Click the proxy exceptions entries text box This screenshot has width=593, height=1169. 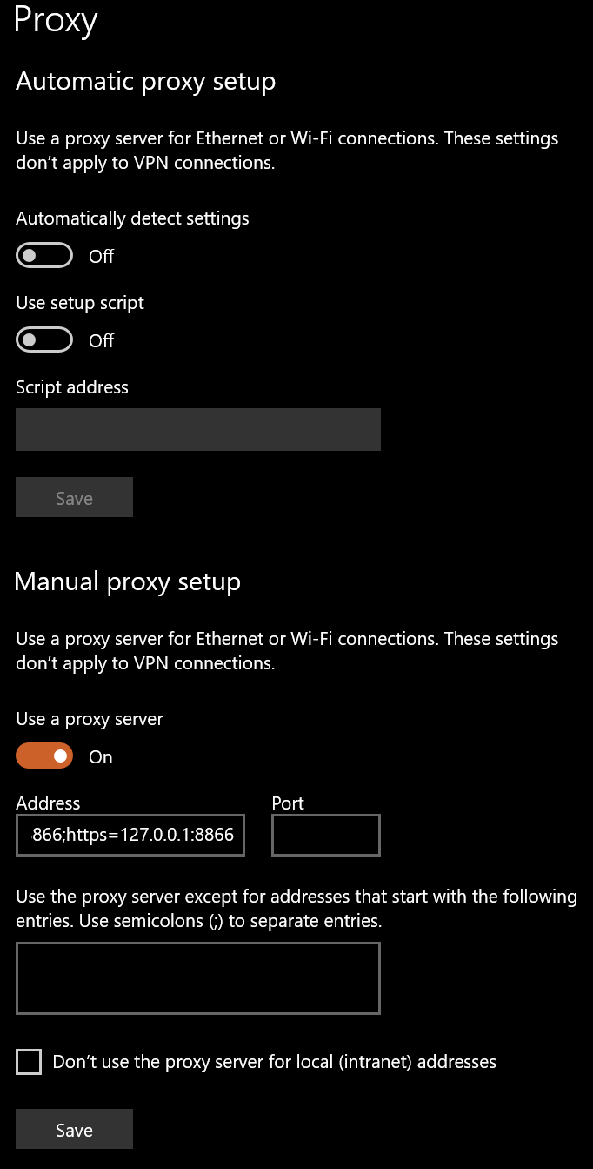(x=198, y=978)
